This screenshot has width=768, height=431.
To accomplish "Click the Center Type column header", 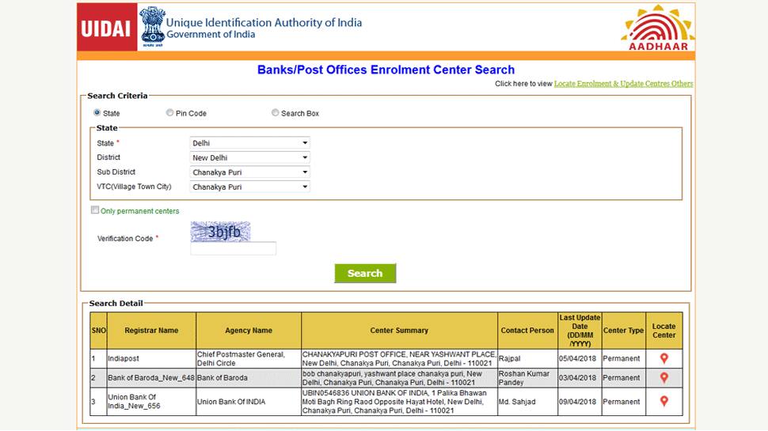I will 624,331.
